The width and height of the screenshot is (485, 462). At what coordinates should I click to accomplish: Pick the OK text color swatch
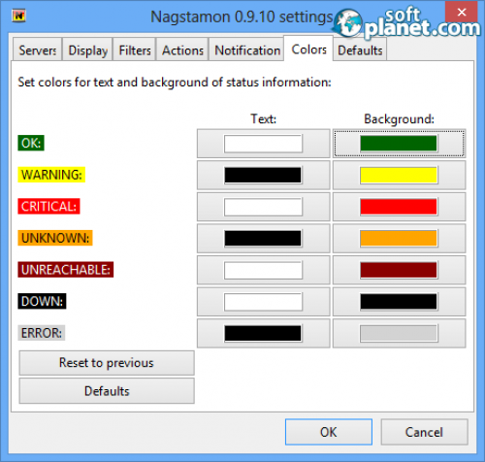[x=264, y=144]
